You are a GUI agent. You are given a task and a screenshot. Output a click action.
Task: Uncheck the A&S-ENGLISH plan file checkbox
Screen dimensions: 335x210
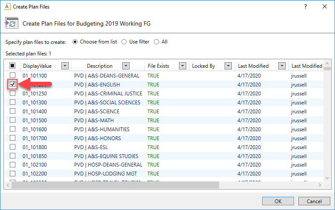[13, 84]
